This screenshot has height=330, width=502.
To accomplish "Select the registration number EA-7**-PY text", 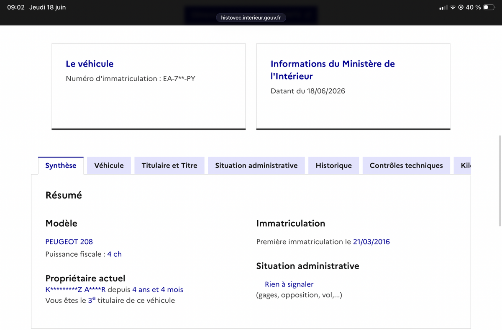I will tap(179, 78).
